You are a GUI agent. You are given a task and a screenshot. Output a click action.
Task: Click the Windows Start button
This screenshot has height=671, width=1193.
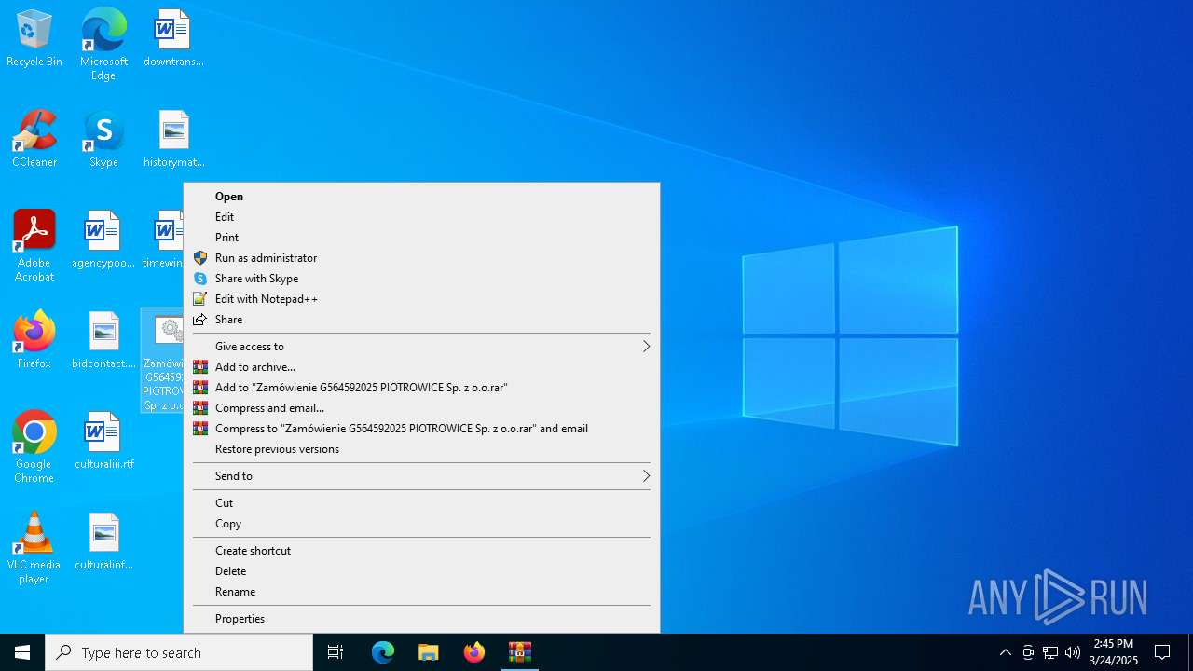pos(22,652)
